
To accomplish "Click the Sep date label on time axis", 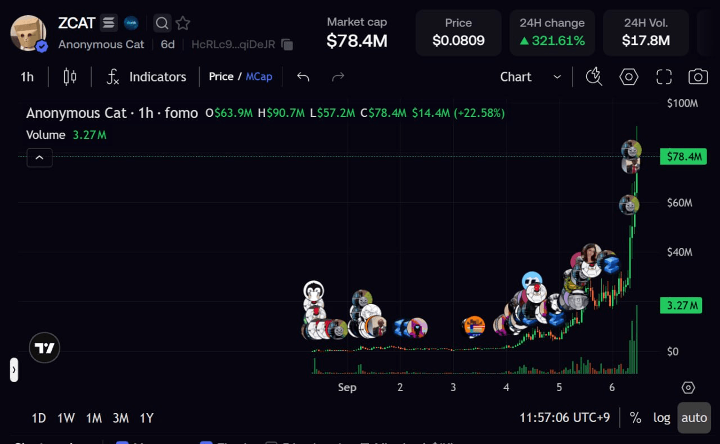I will (x=347, y=387).
